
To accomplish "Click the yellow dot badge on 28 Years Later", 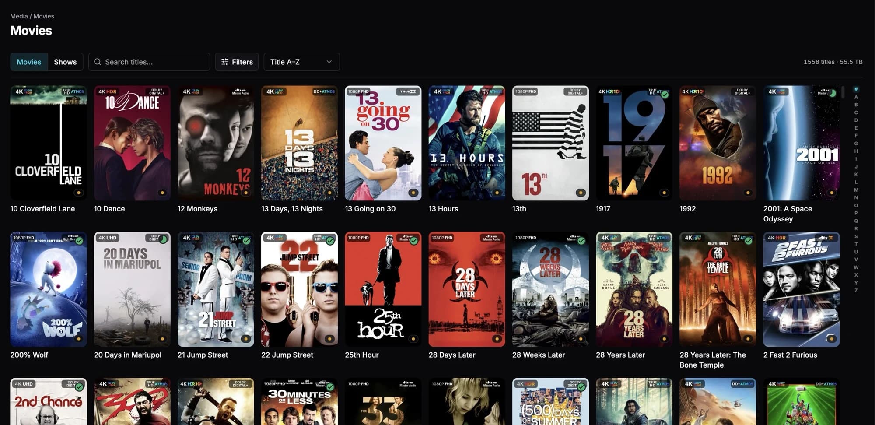I will coord(664,339).
